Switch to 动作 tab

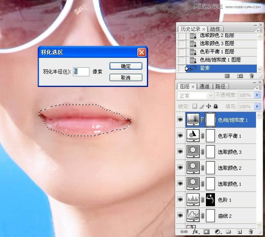[215, 29]
